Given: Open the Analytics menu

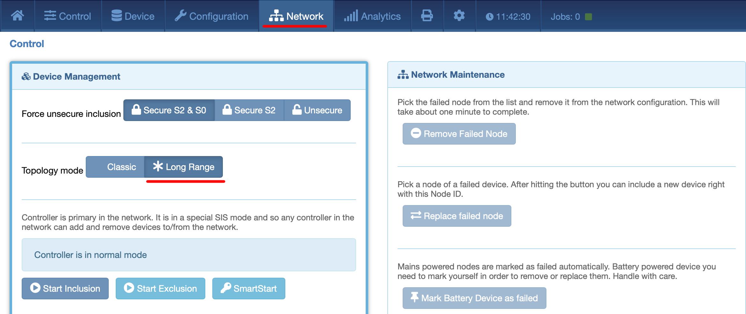Looking at the screenshot, I should (372, 16).
